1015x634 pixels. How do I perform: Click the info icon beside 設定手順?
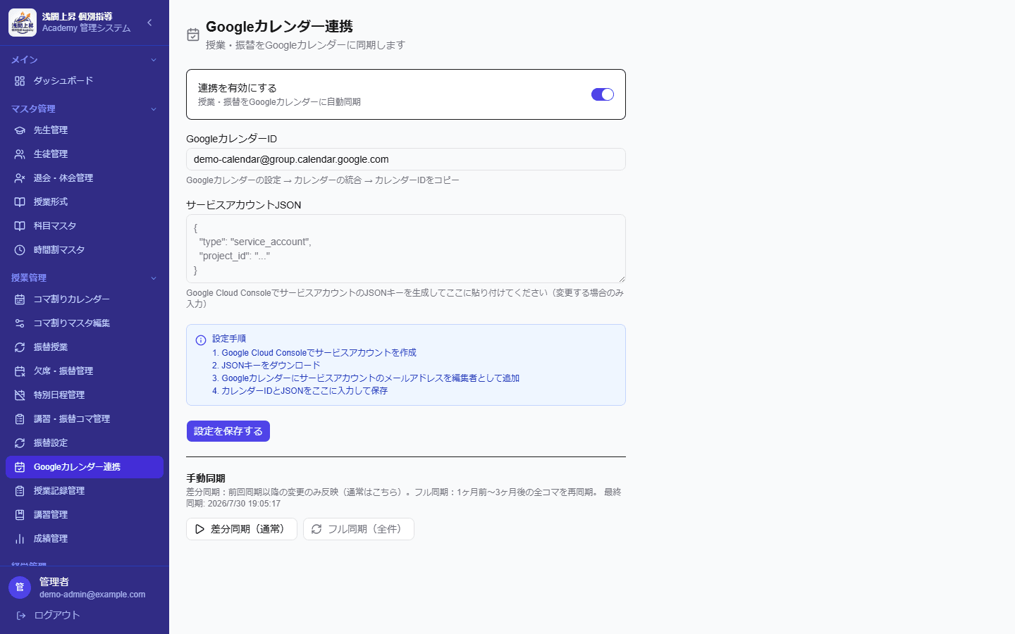tap(201, 340)
